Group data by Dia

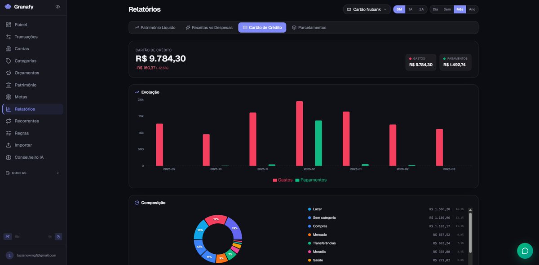pyautogui.click(x=435, y=9)
